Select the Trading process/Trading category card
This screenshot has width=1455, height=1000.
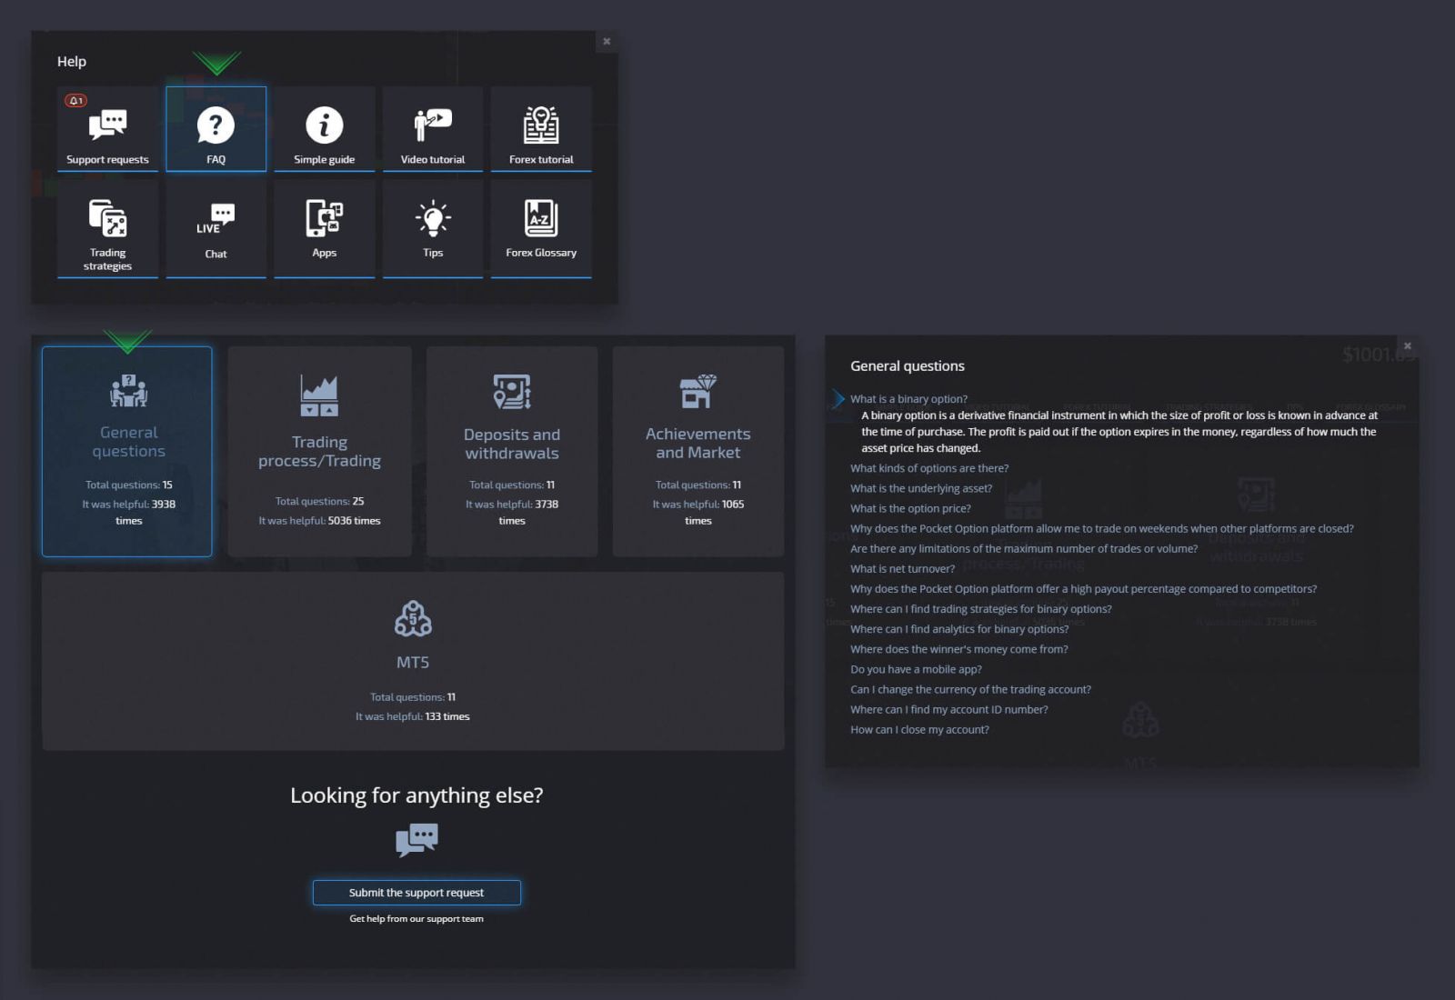click(319, 451)
